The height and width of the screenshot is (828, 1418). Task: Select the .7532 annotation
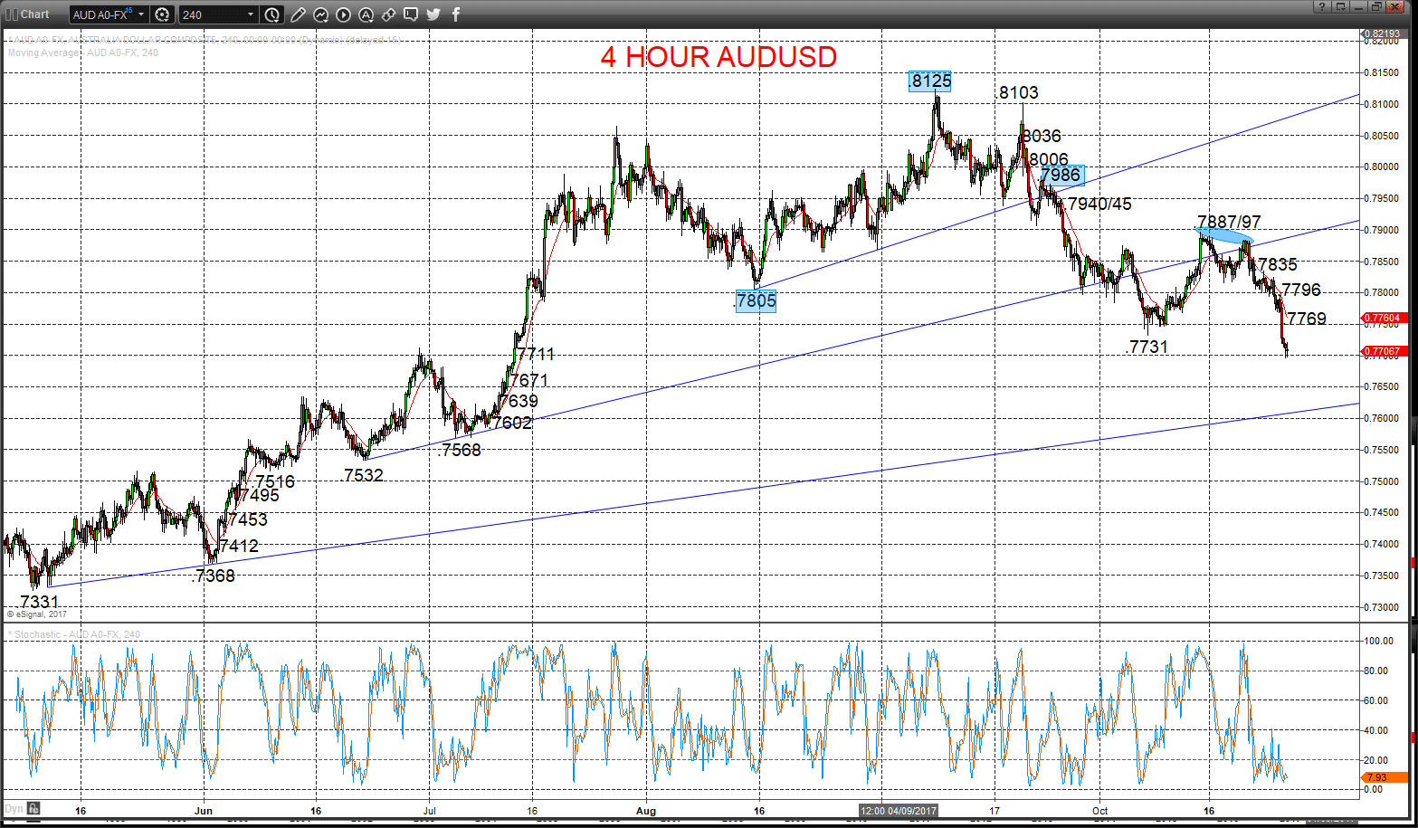point(363,475)
